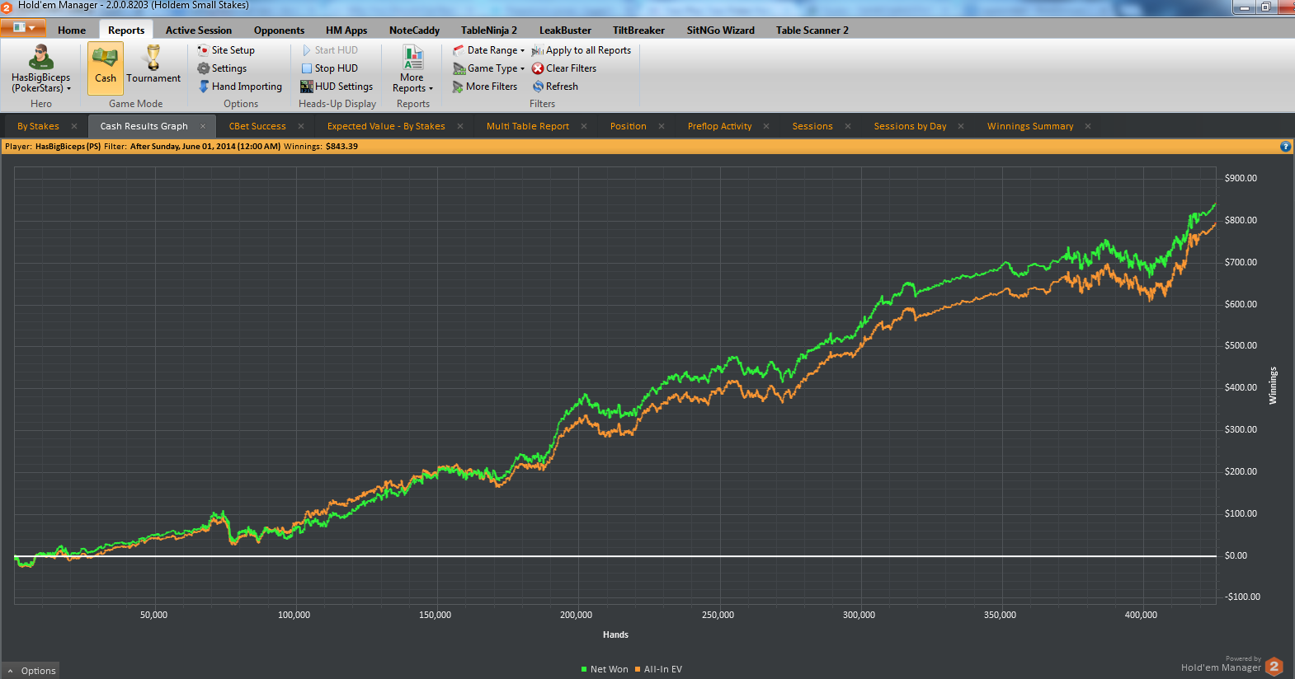Open the NoteCaddy tab
The width and height of the screenshot is (1295, 679).
414,30
